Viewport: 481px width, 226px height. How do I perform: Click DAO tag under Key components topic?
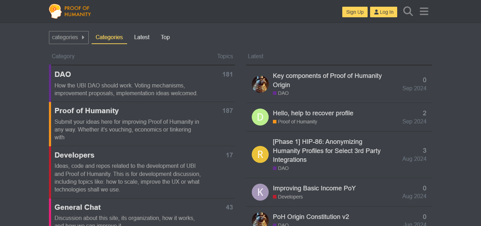point(281,93)
